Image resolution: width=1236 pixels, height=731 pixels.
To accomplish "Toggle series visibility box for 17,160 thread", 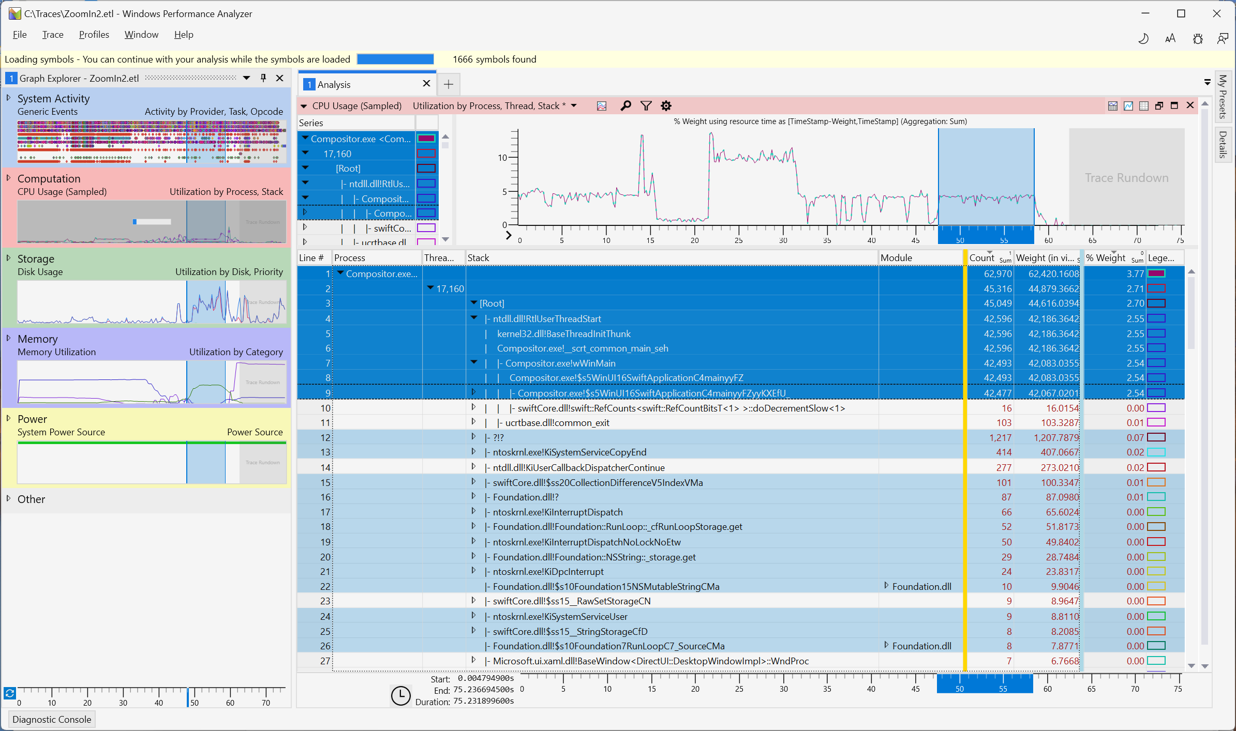I will (x=426, y=154).
